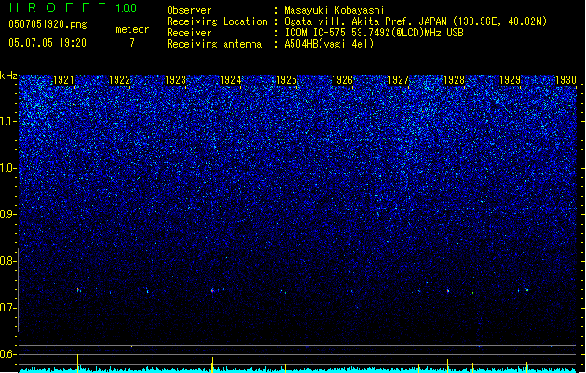Image resolution: width=586 pixels, height=373 pixels.
Task: Click the 1922 time marker
Action: [119, 80]
